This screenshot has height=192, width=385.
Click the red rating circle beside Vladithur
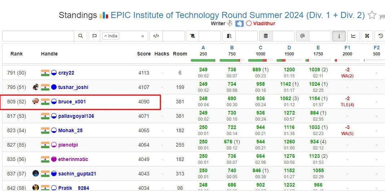[249, 23]
